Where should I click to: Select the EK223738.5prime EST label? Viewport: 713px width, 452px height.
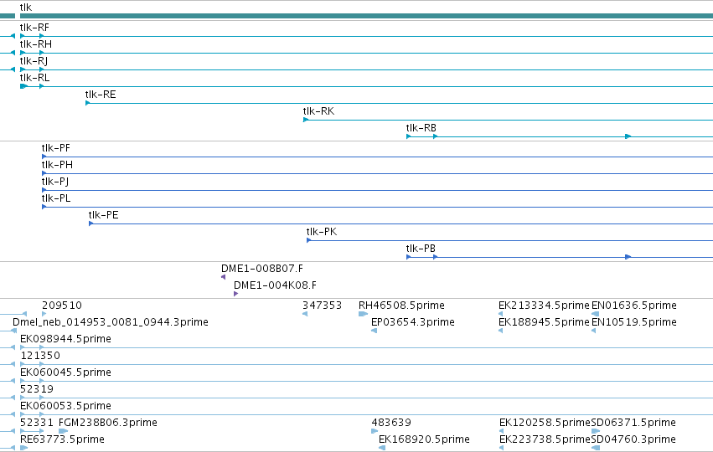[x=545, y=439]
